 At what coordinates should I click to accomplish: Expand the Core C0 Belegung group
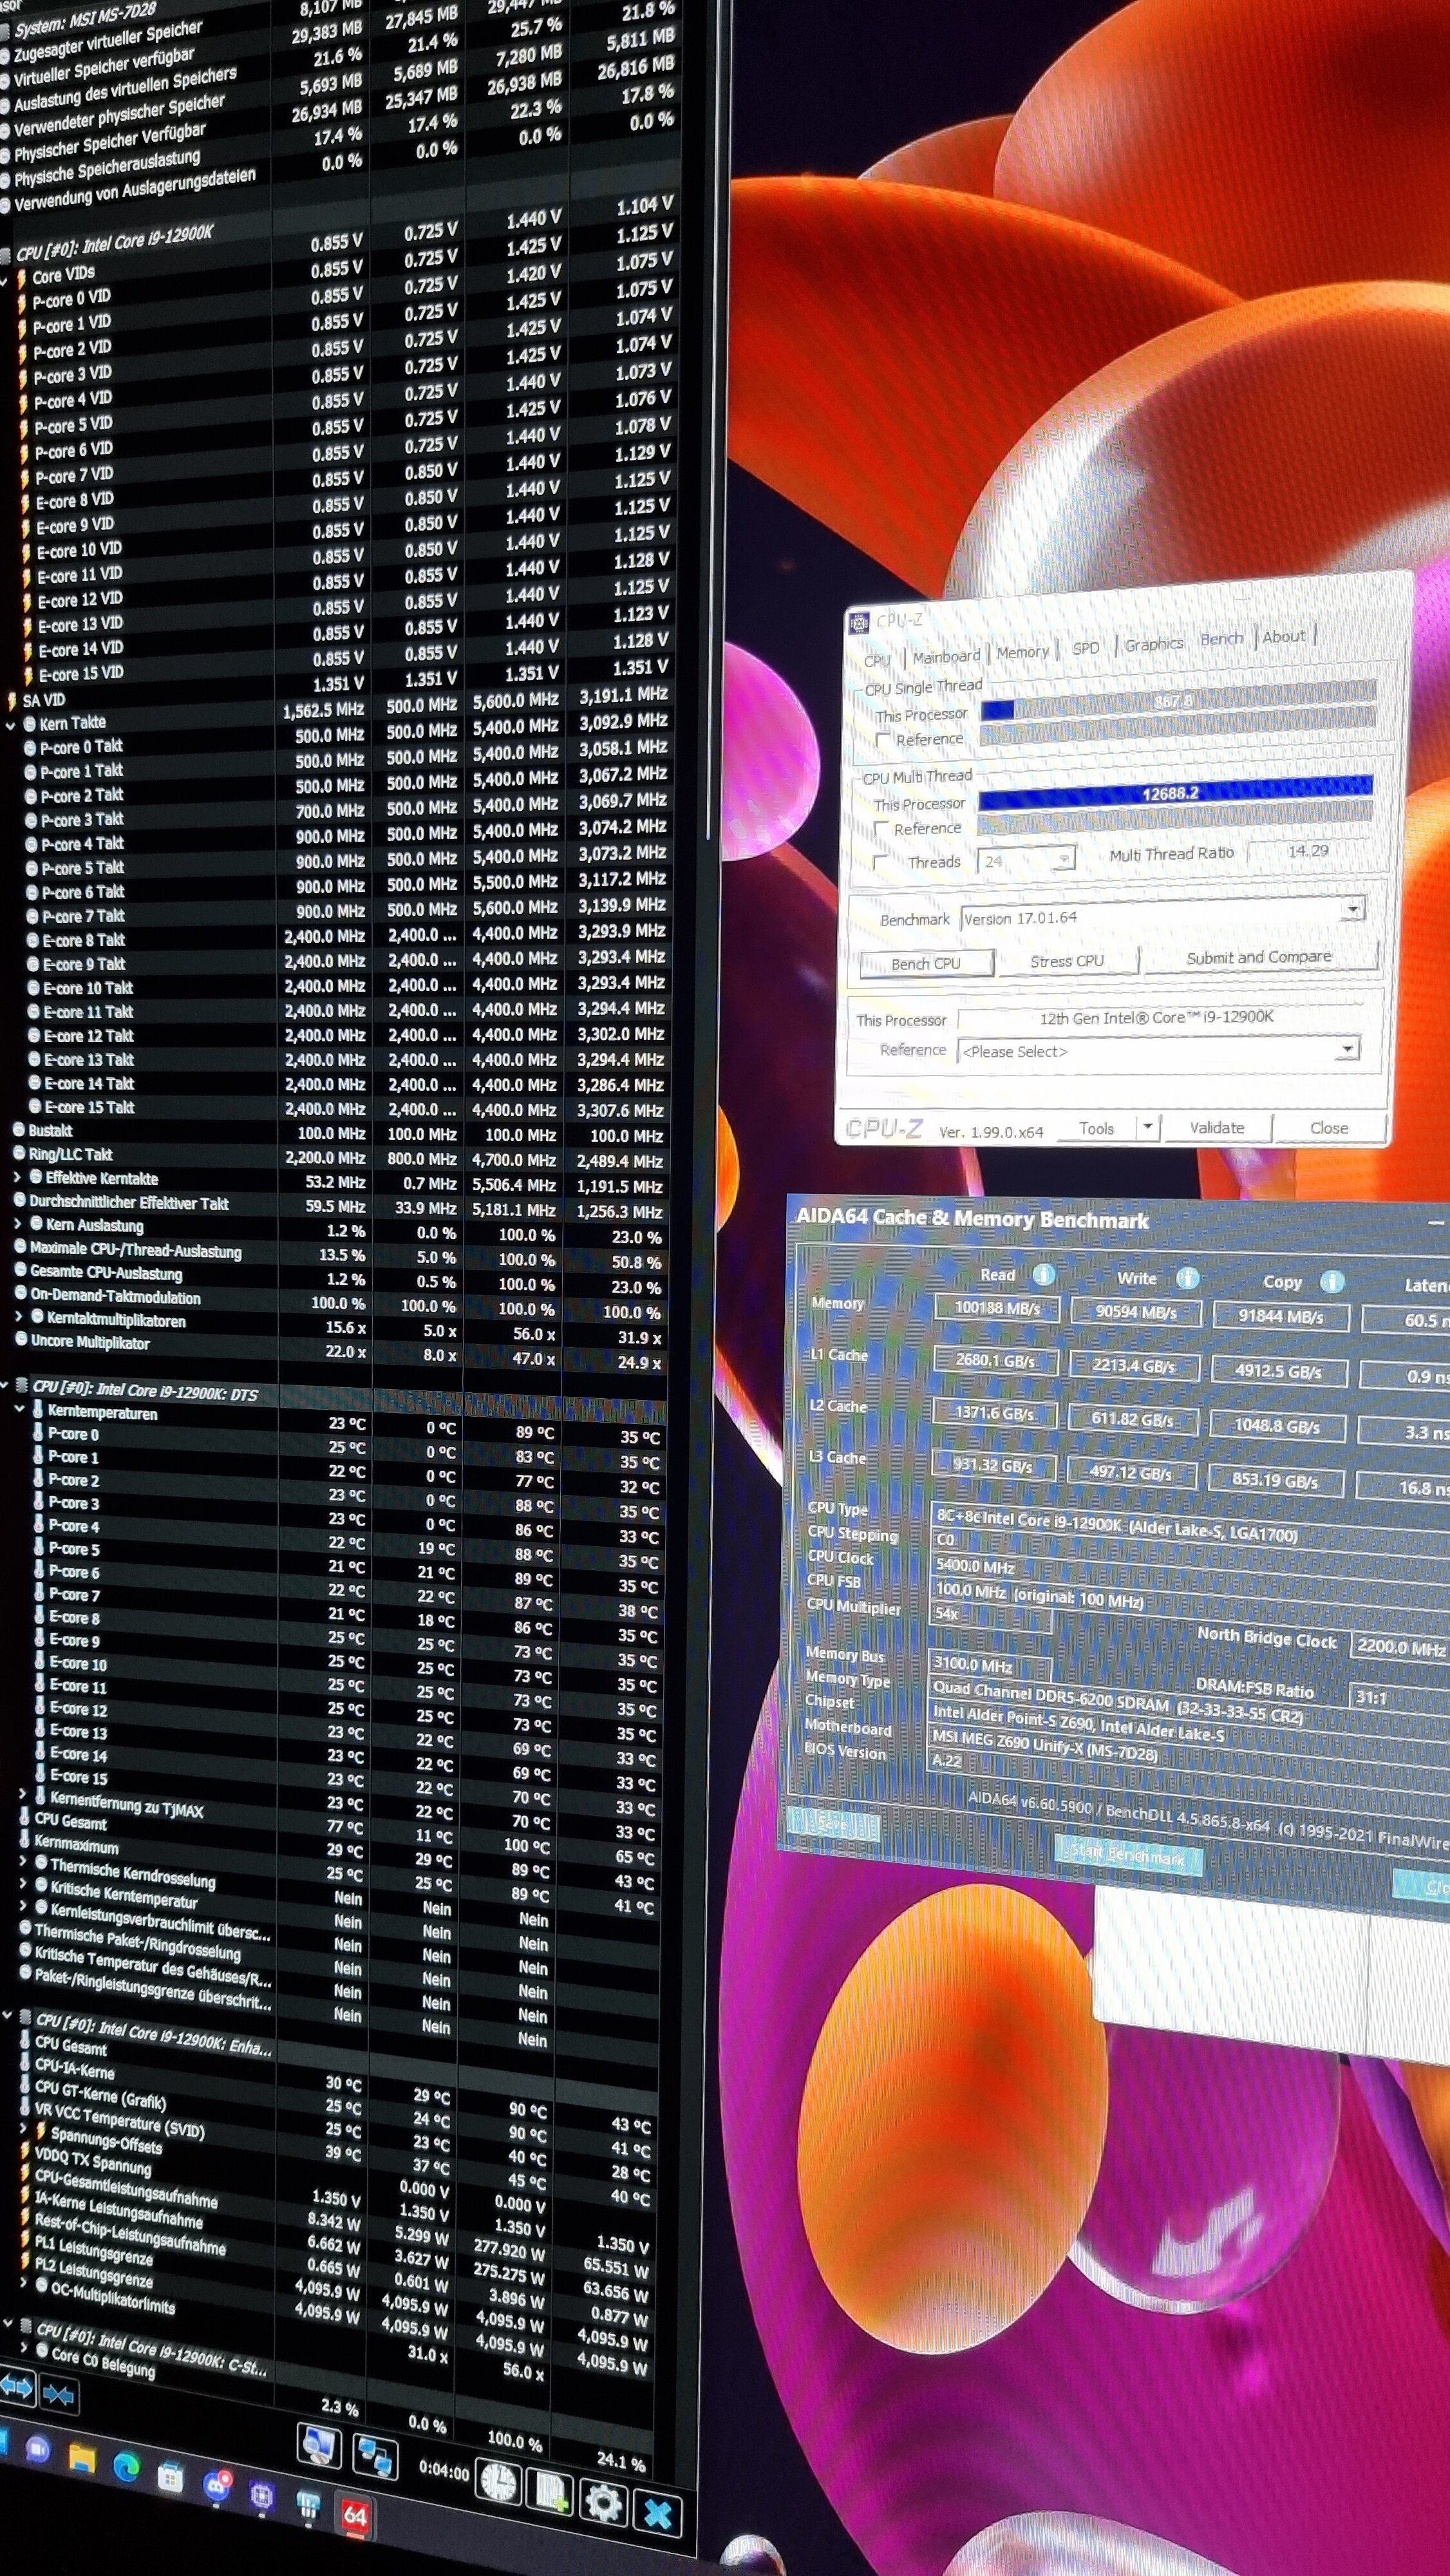coord(24,2347)
